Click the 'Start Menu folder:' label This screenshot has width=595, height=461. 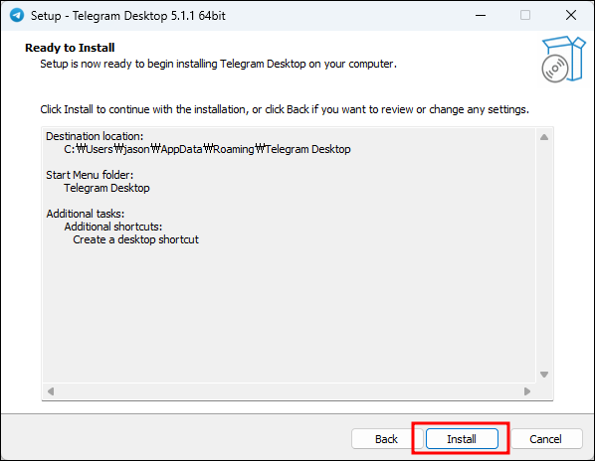[x=90, y=175]
